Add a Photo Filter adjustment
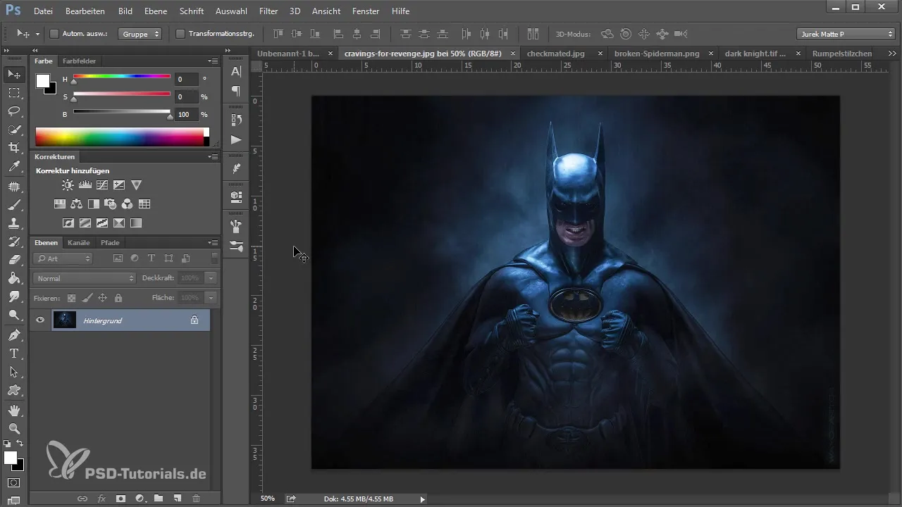This screenshot has width=902, height=507. tap(111, 204)
